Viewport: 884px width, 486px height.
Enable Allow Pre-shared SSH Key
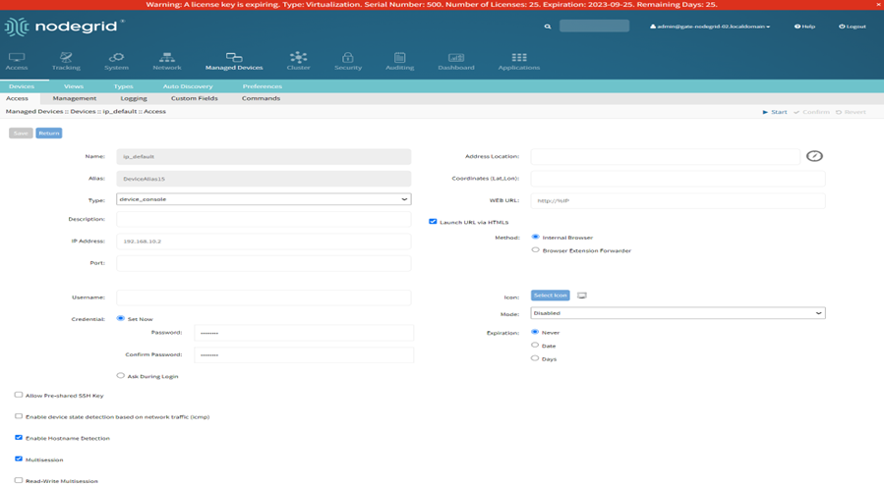tap(19, 395)
